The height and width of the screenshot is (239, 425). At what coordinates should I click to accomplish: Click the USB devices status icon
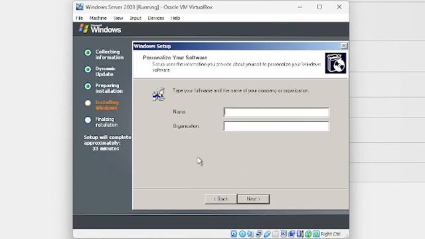click(x=267, y=234)
